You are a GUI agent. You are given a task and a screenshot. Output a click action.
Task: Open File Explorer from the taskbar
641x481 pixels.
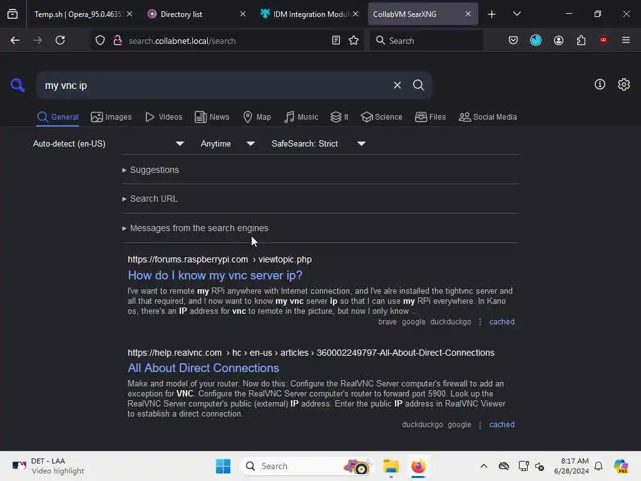(x=391, y=466)
